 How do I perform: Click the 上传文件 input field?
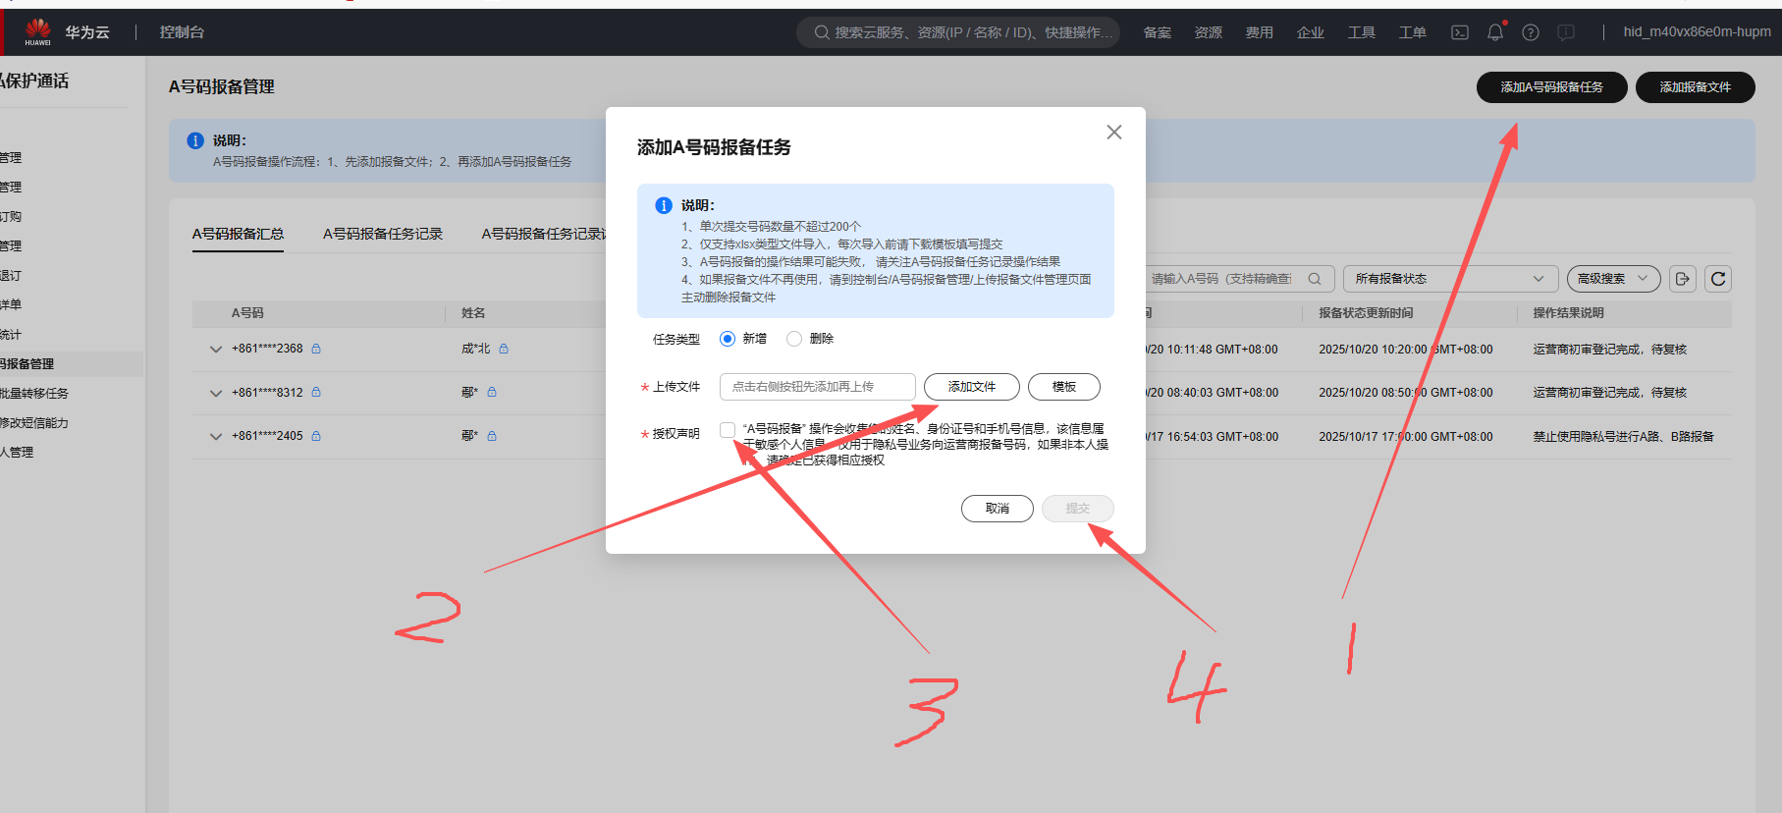tap(817, 387)
